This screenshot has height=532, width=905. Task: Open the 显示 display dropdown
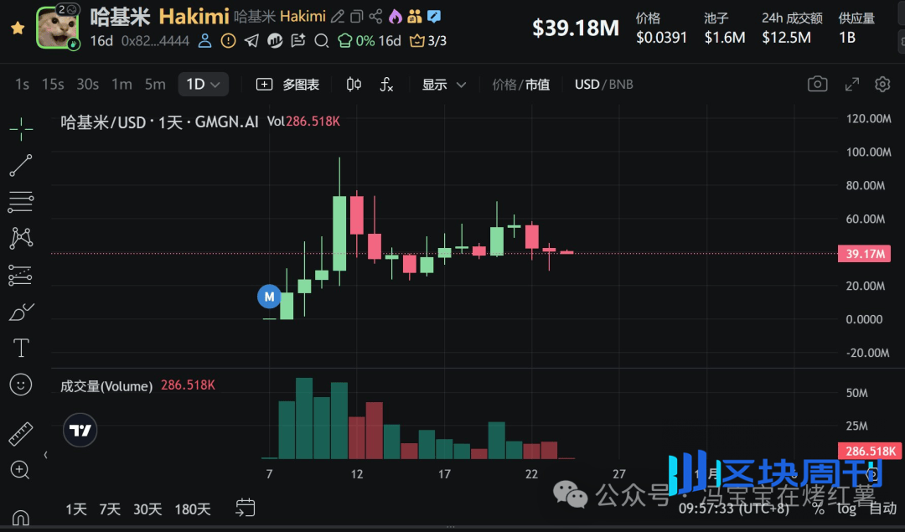[443, 85]
